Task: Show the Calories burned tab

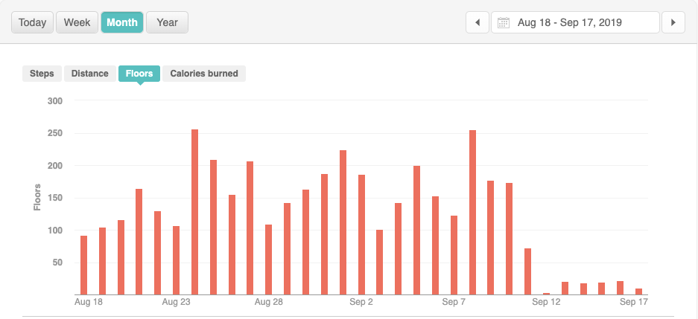Action: coord(204,74)
